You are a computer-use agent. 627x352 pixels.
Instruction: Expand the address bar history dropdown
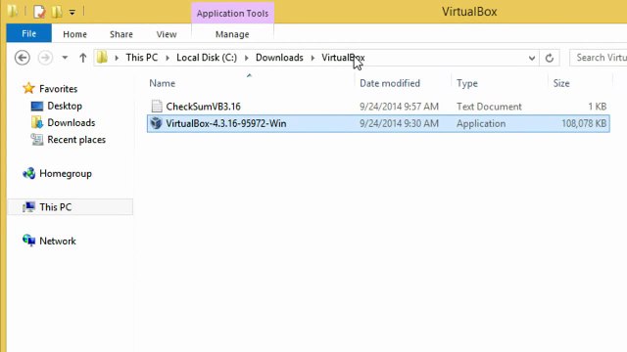pyautogui.click(x=531, y=58)
